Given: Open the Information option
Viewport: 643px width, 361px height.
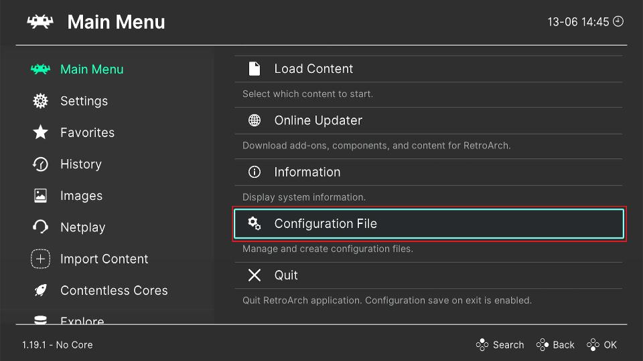Looking at the screenshot, I should [x=429, y=172].
